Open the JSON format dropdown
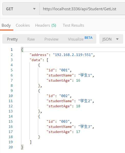This screenshot has height=153, width=125. (111, 39)
